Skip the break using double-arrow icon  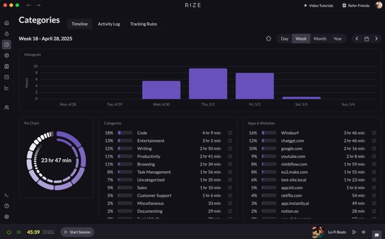point(19,232)
